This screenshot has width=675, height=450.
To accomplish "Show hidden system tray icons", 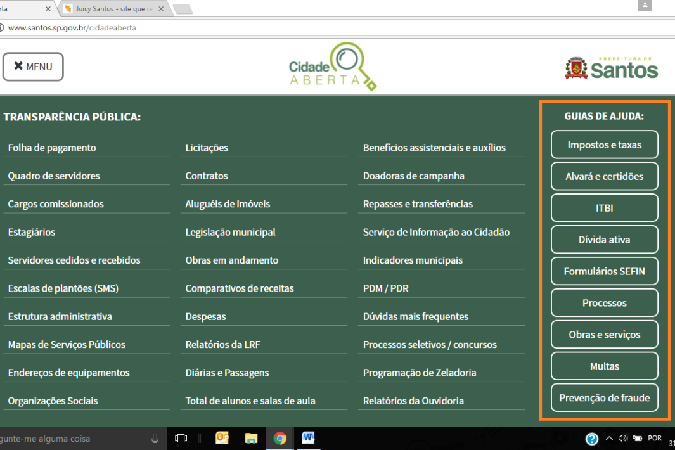I will (609, 439).
